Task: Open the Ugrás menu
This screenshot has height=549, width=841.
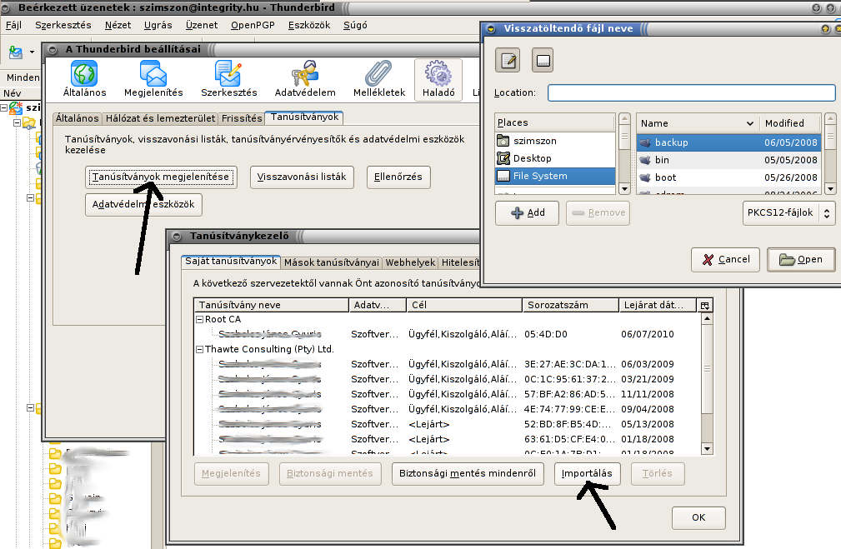Action: click(x=158, y=25)
